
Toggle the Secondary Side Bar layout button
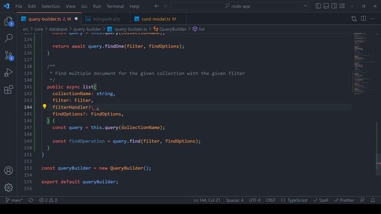(334, 6)
